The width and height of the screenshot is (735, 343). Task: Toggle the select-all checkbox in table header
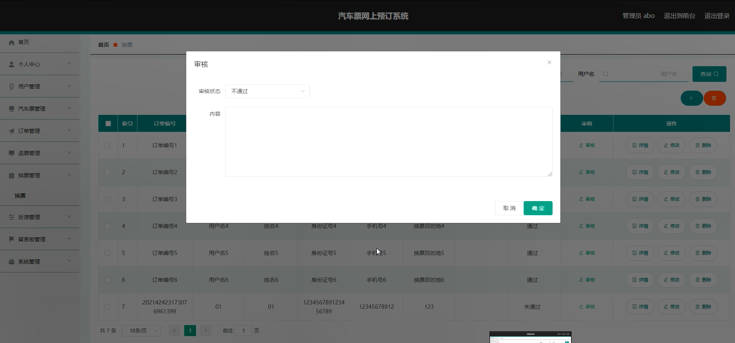pyautogui.click(x=108, y=123)
